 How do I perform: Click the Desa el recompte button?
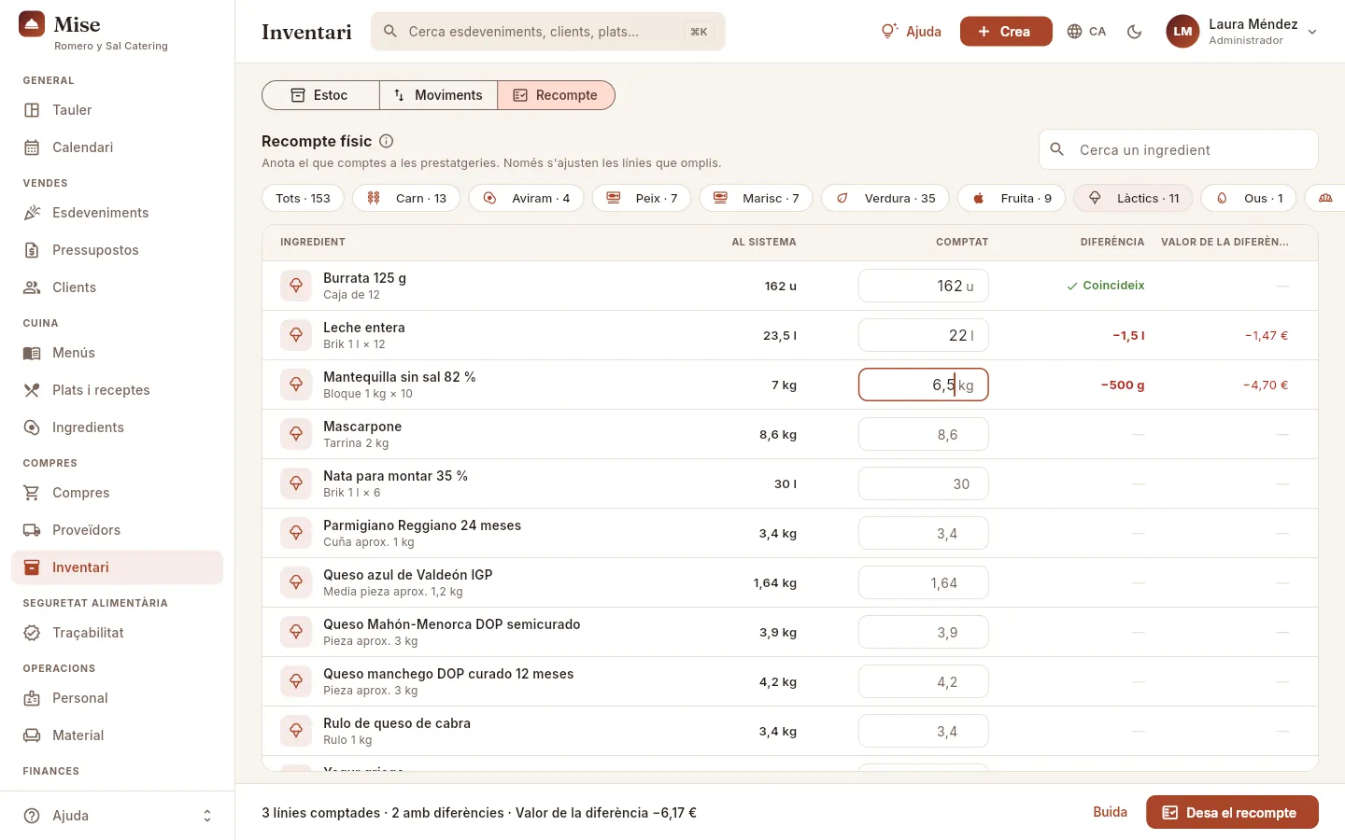coord(1232,812)
